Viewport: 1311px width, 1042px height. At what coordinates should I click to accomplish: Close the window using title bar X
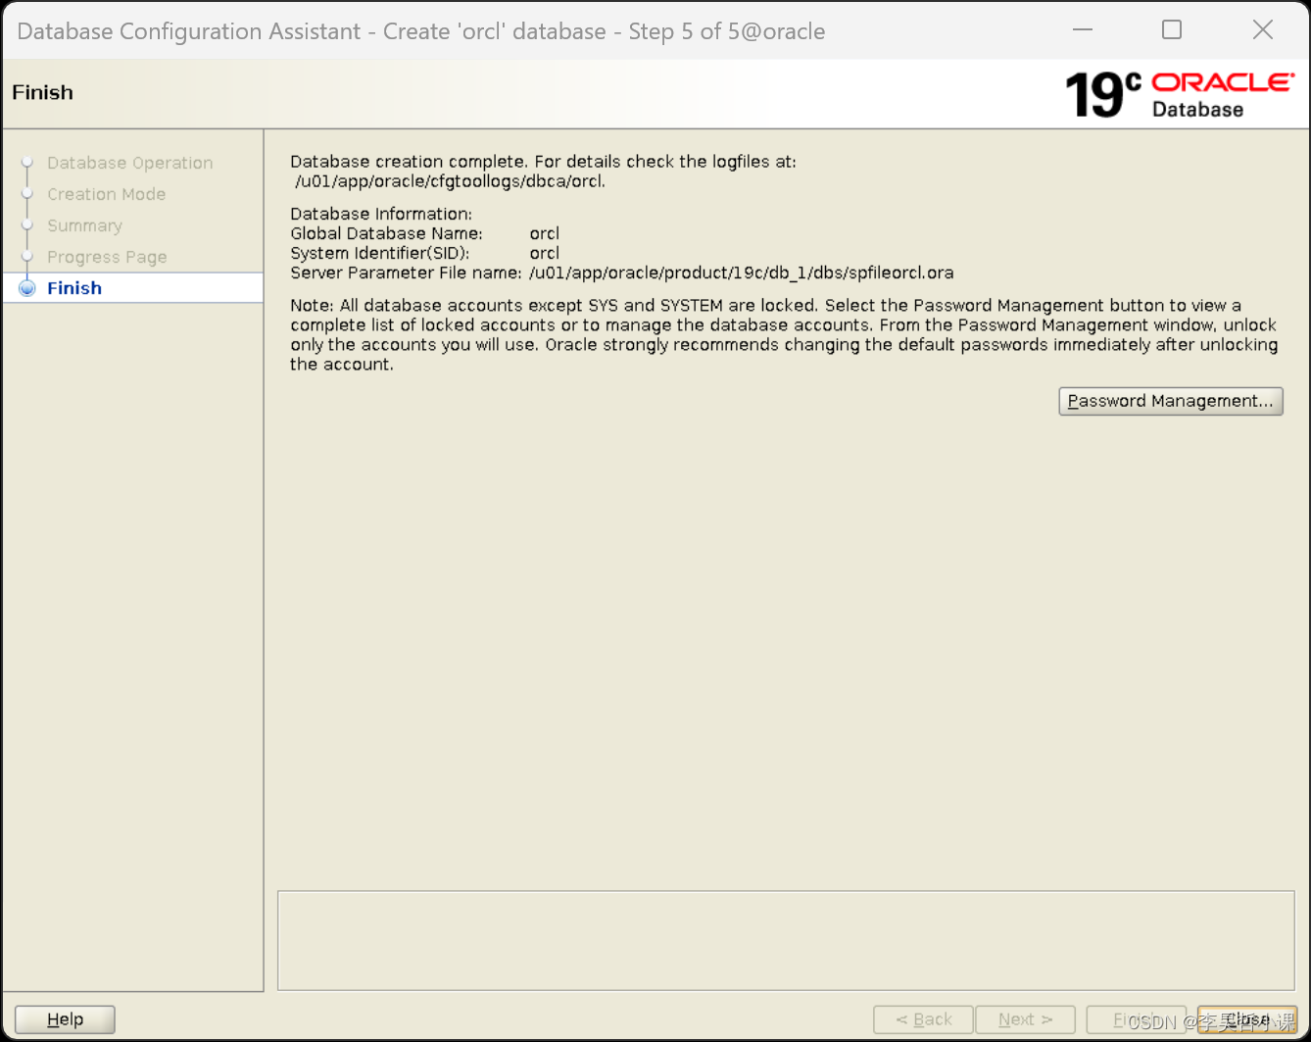click(x=1263, y=30)
